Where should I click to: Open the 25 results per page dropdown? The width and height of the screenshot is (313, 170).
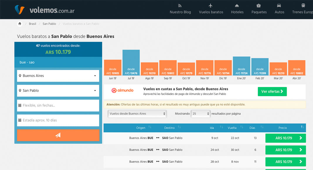200,114
